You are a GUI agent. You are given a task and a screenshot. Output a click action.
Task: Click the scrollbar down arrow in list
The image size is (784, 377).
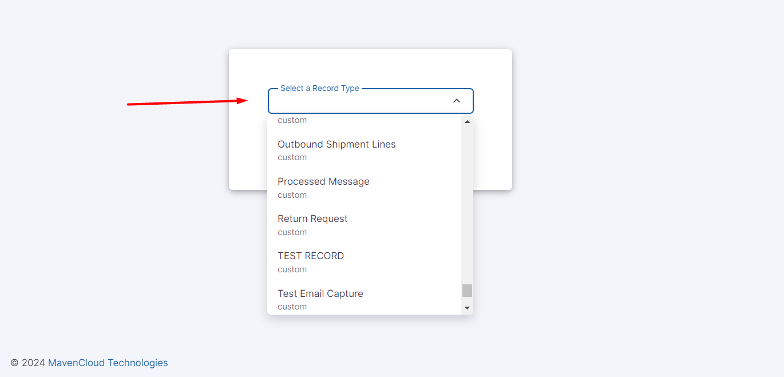(x=467, y=308)
